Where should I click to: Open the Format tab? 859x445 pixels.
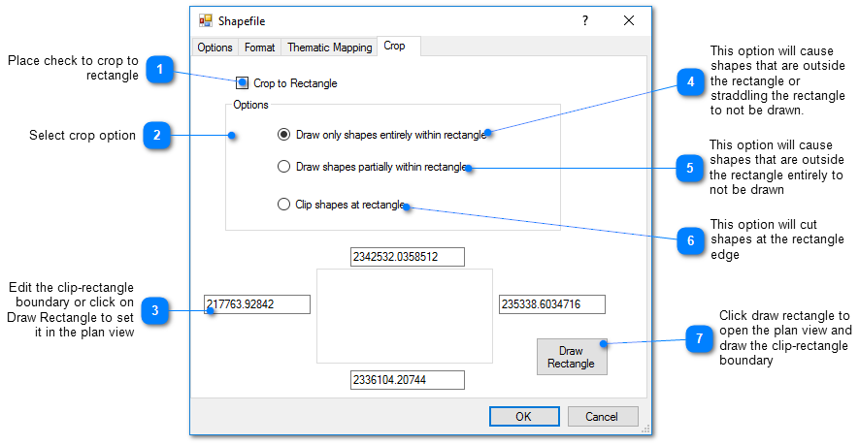260,48
